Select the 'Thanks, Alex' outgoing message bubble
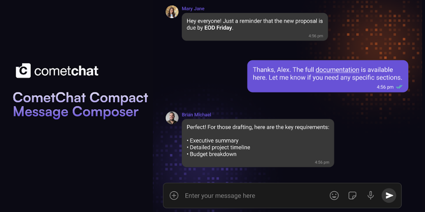Screen dimensions: 425x212 (327, 76)
